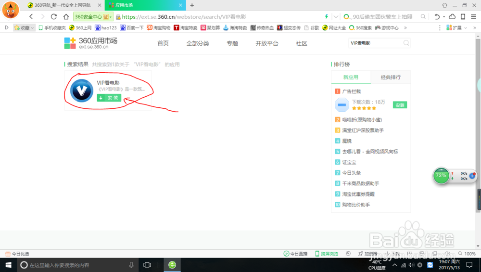
Task: Expand the far-right » toolbar overflow
Action: coord(475,27)
